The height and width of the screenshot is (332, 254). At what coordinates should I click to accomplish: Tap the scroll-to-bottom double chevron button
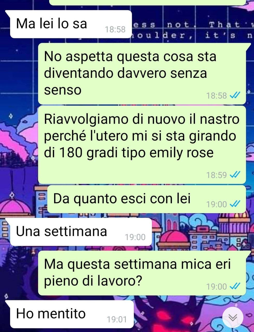233,317
